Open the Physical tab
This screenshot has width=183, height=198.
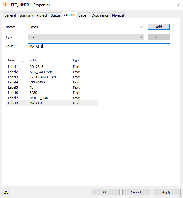tap(118, 15)
